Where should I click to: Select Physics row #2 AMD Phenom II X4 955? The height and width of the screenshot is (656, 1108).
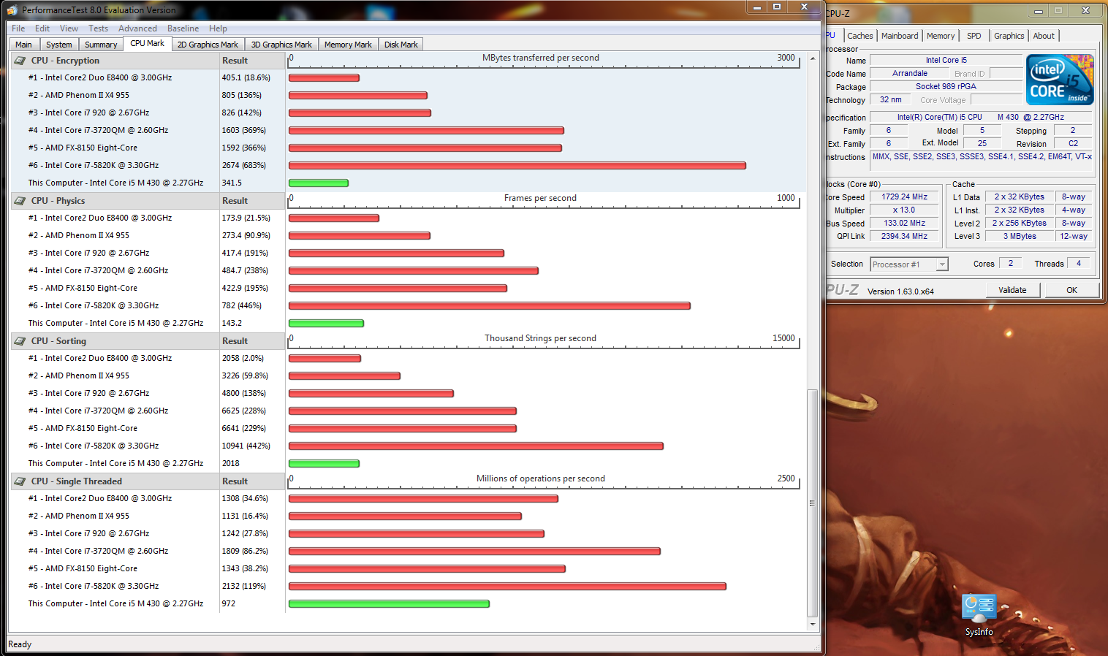(x=148, y=235)
